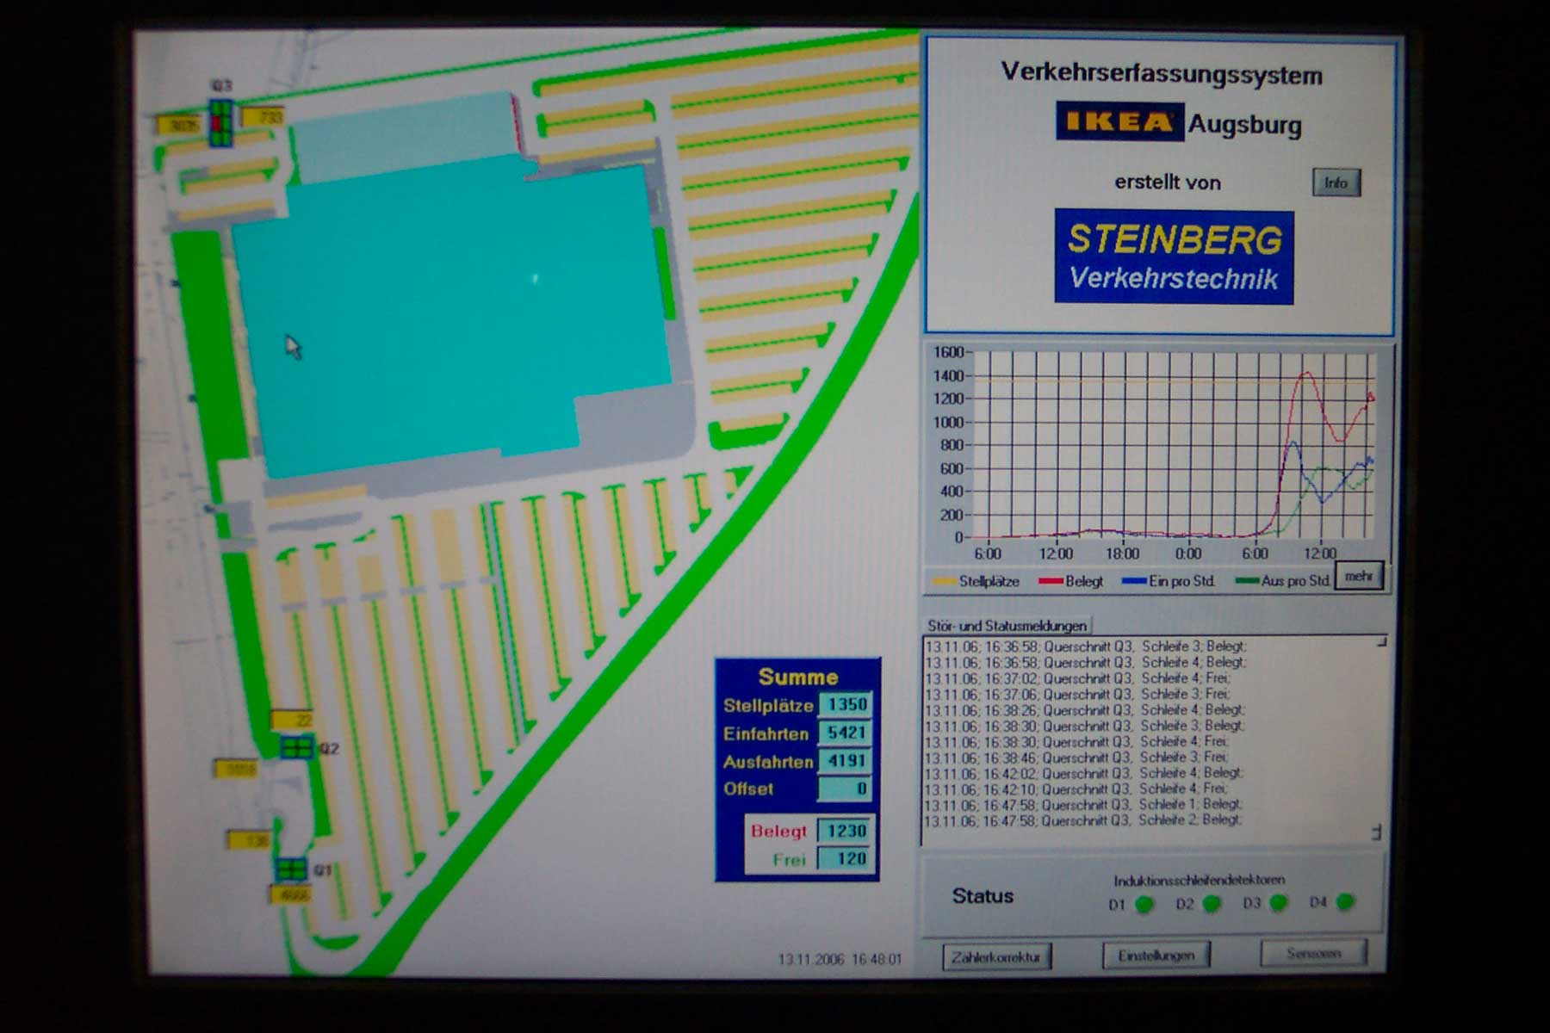Click the Q2 detector block on the map
The height and width of the screenshot is (1033, 1550).
click(x=297, y=746)
